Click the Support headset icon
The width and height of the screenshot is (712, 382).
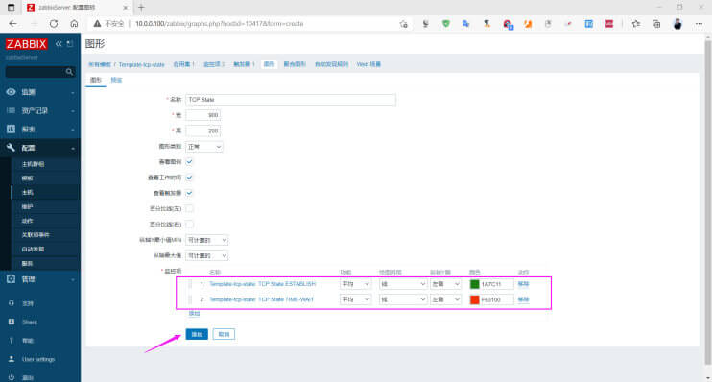coord(12,303)
